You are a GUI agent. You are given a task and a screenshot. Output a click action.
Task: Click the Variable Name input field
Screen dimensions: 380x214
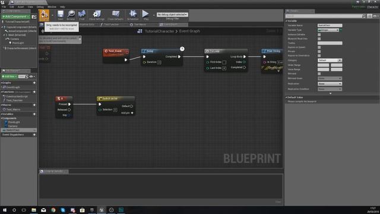coord(330,26)
